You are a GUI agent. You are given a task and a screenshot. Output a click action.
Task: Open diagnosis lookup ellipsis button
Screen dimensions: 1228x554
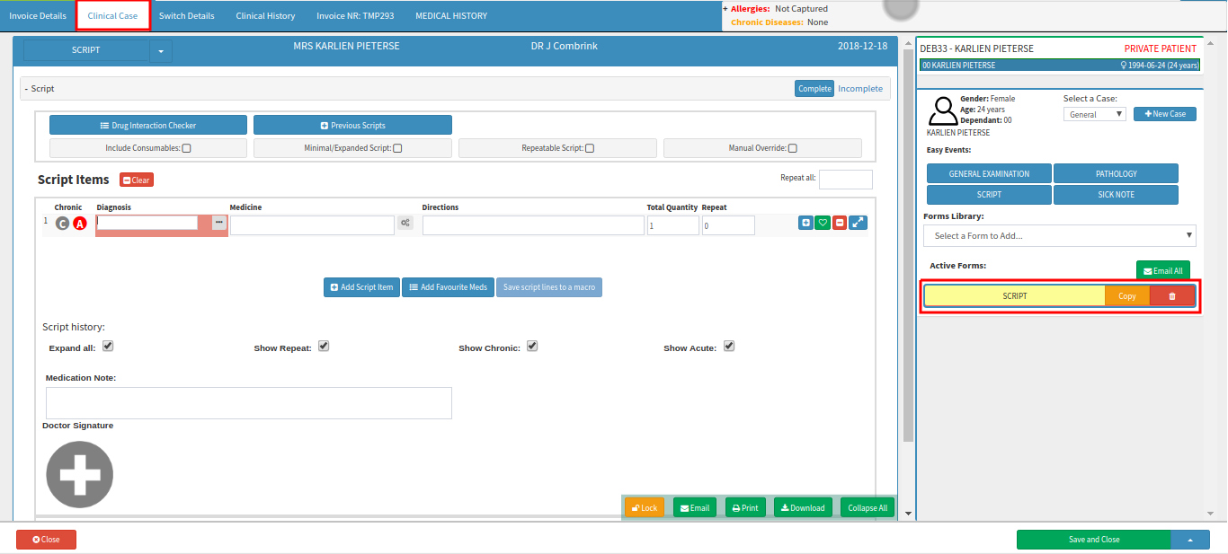click(x=218, y=223)
